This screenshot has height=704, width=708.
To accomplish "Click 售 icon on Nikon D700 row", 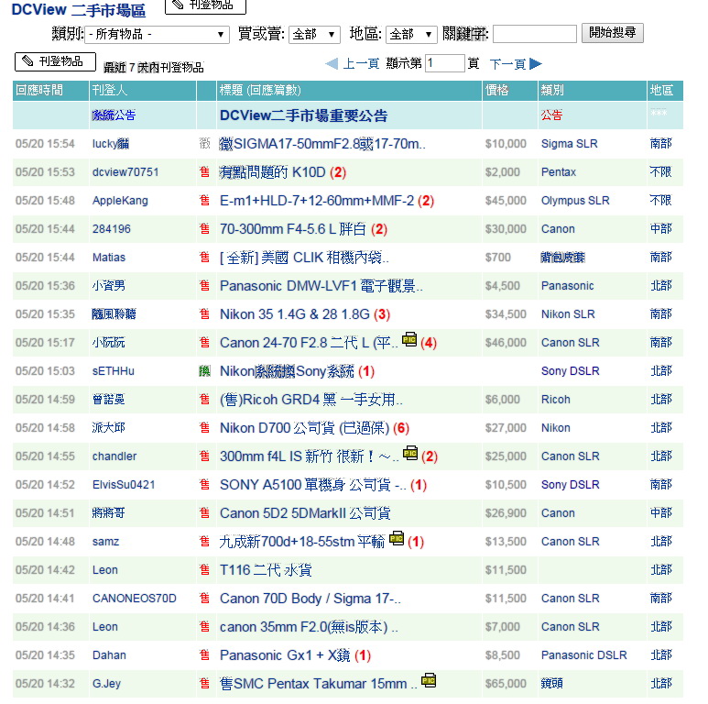I will (204, 428).
